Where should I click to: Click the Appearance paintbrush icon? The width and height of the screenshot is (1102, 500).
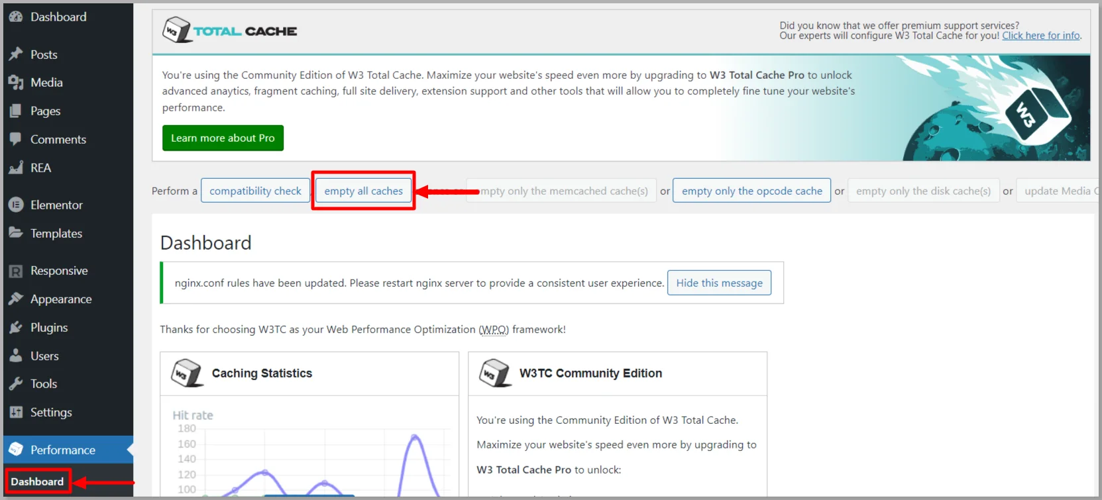16,299
